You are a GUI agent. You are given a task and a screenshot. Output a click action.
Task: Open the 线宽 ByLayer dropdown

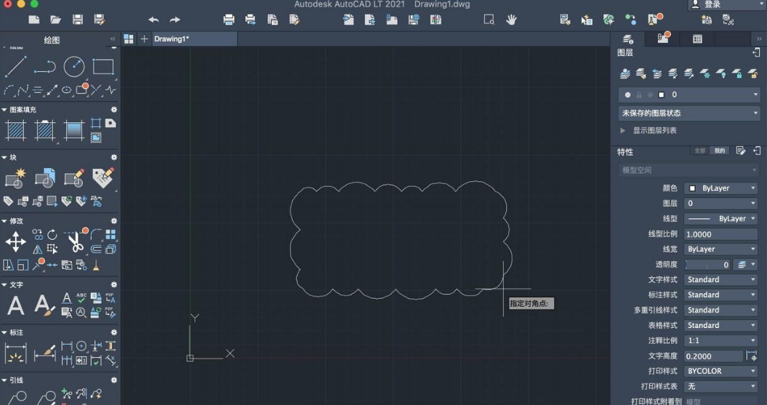tap(721, 249)
